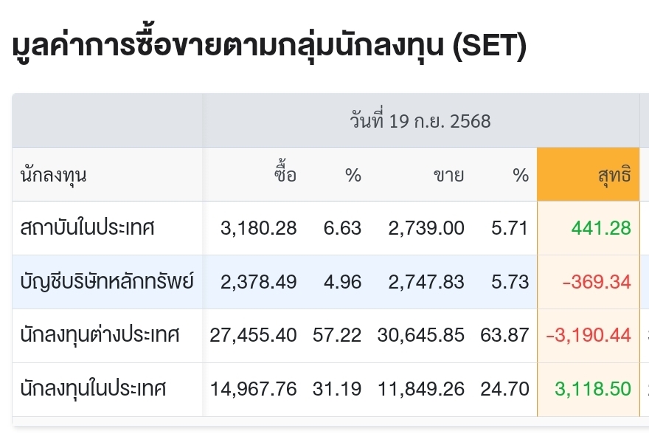
Task: Click the นักลงทุน column header
Action: [53, 175]
